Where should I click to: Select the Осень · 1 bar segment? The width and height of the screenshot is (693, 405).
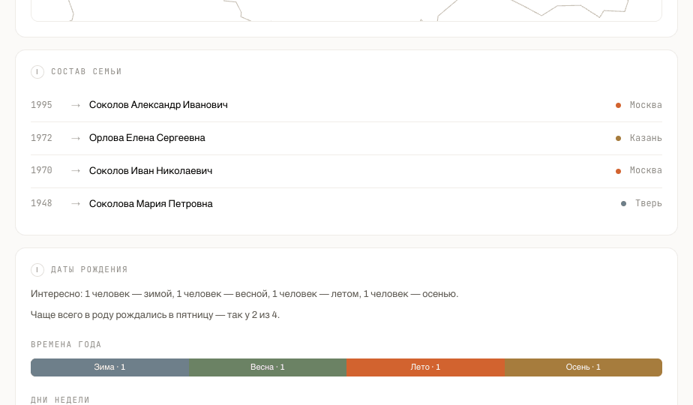pos(583,367)
